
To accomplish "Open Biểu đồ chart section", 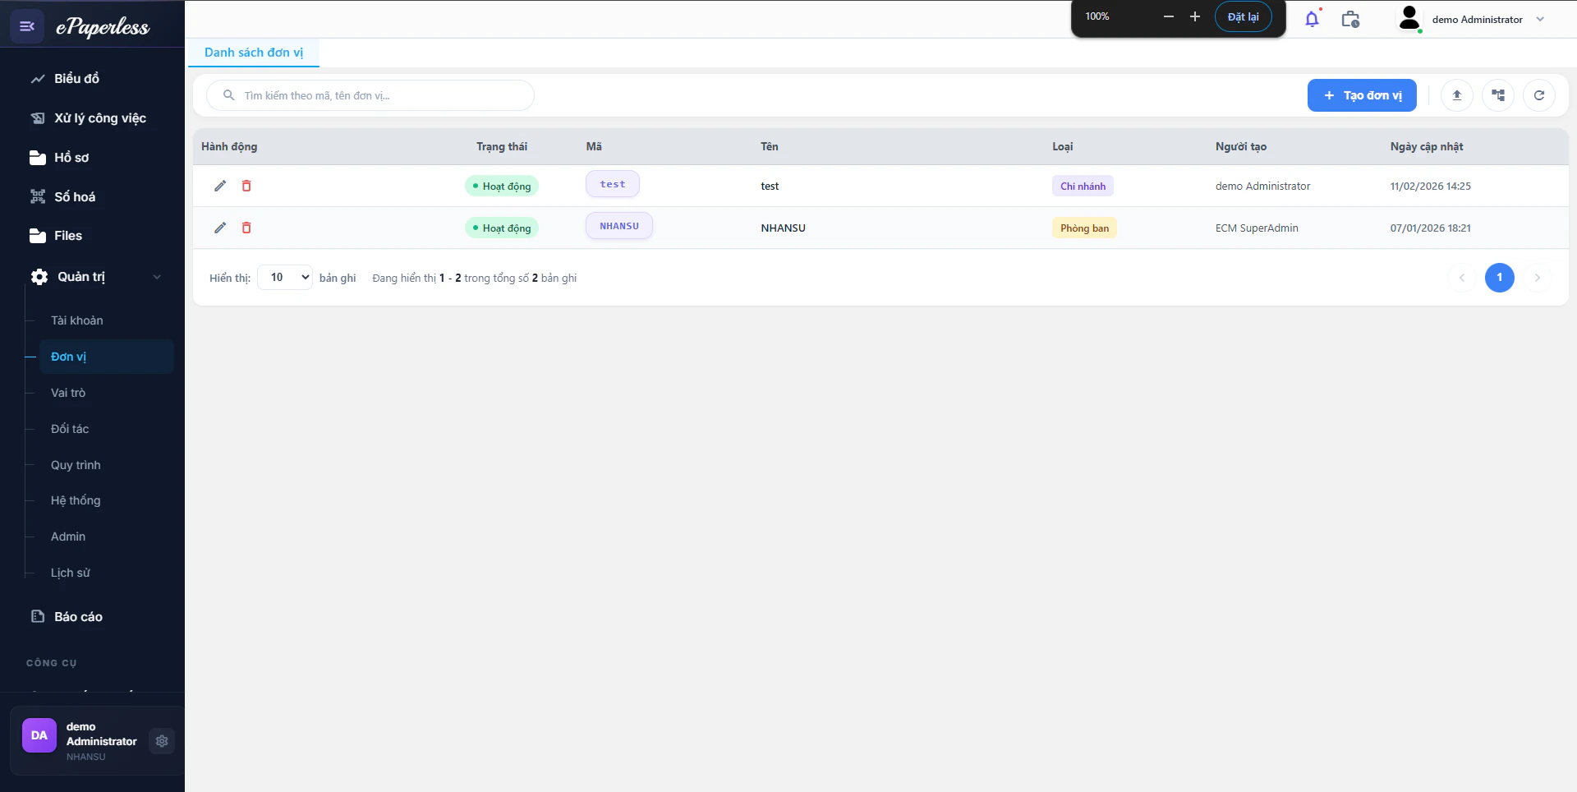I will (76, 79).
